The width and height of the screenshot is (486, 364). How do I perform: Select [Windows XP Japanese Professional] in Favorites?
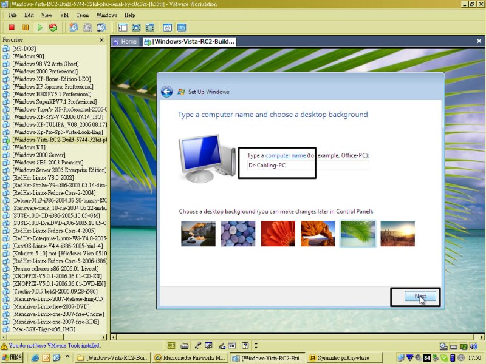pos(53,87)
